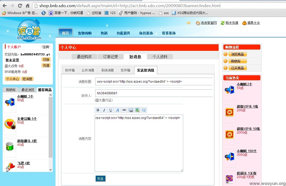Click the 切换 button
The width and height of the screenshot is (286, 186).
pos(46,60)
